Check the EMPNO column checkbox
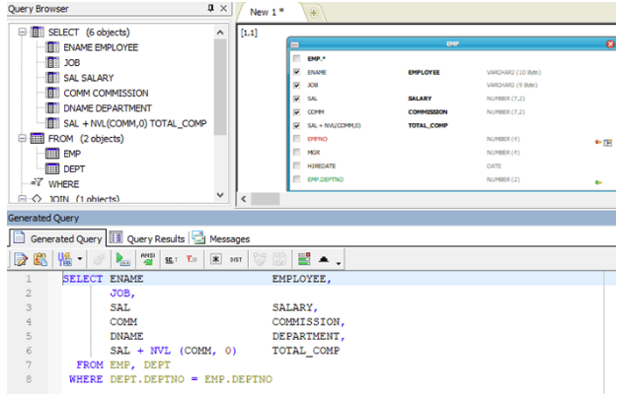 click(297, 139)
